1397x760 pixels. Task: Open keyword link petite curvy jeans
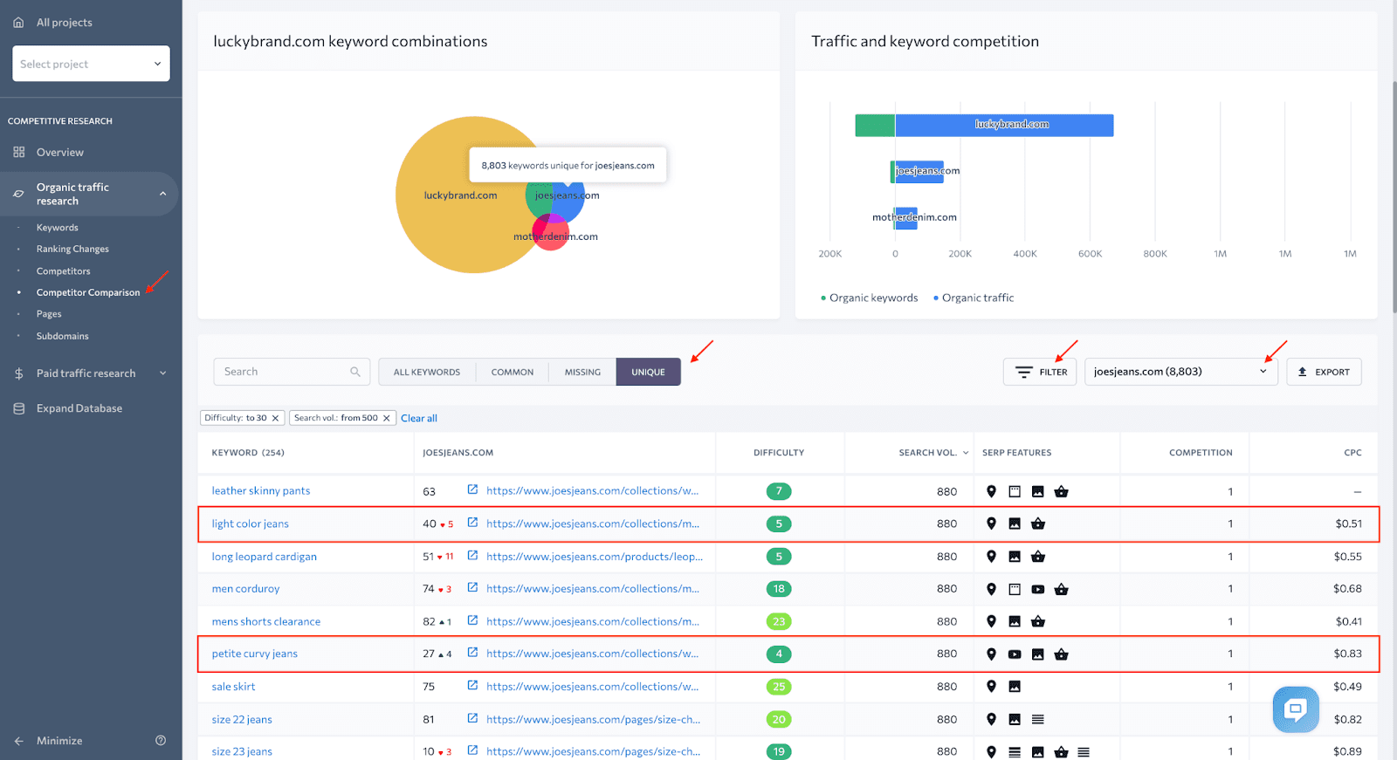tap(254, 654)
